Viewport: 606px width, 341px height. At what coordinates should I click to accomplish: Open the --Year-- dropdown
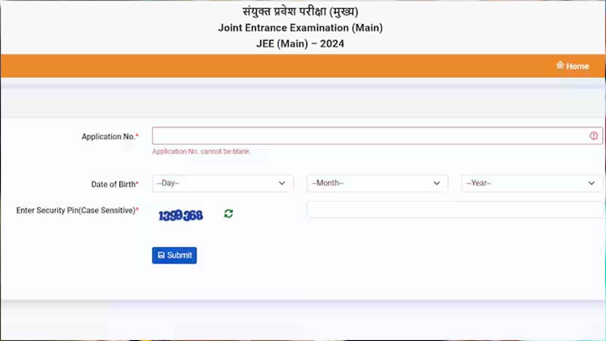(532, 183)
